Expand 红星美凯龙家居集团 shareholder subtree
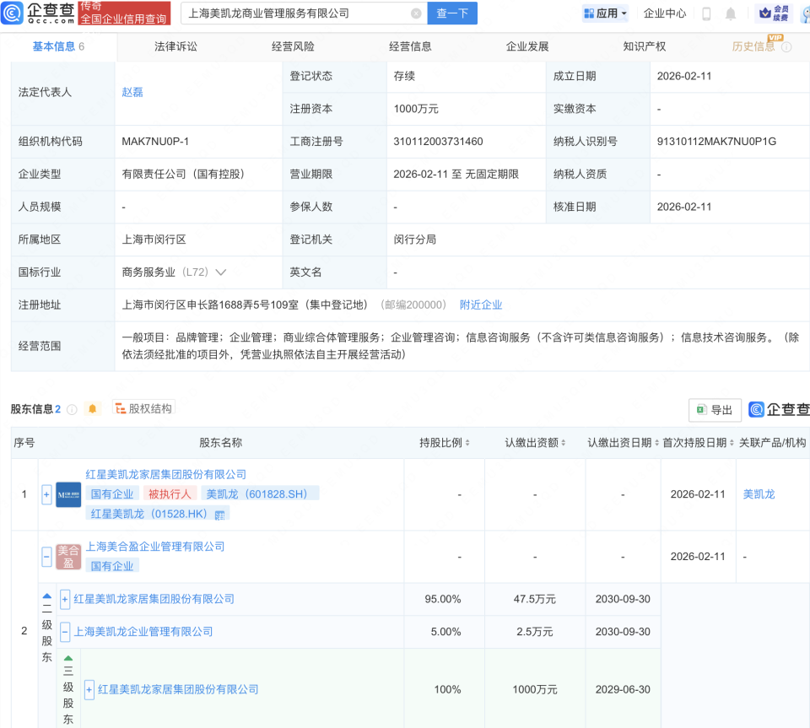810x728 pixels. point(46,494)
